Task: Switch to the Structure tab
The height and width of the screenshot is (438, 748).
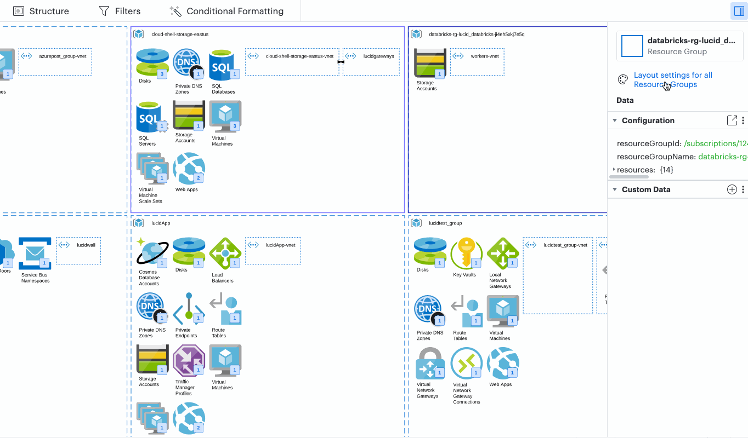Action: click(41, 10)
